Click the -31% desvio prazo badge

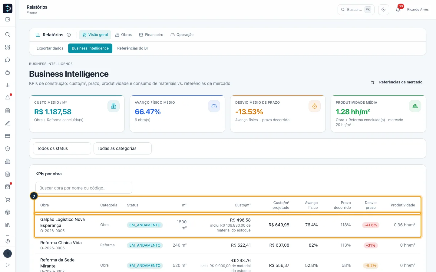point(371,245)
